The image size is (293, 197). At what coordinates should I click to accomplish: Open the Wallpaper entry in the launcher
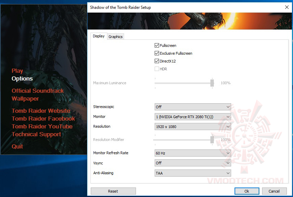coord(25,98)
